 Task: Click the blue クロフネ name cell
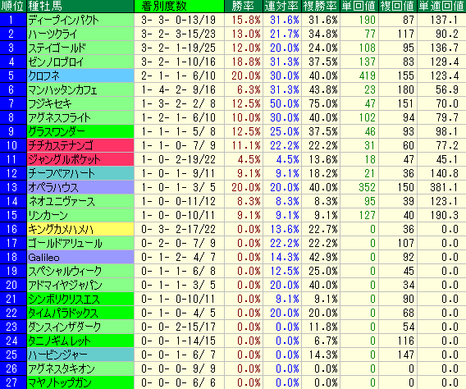click(80, 76)
